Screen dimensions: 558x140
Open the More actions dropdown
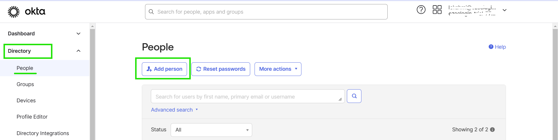(278, 69)
